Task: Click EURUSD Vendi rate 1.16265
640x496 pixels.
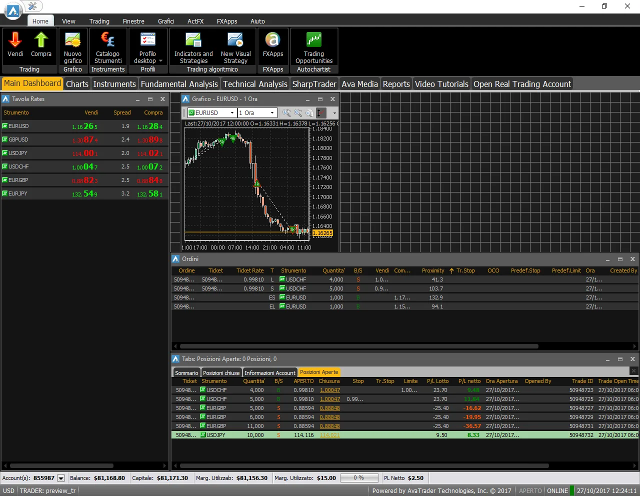Action: [85, 126]
